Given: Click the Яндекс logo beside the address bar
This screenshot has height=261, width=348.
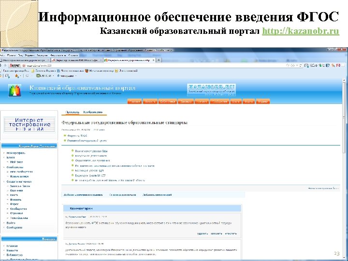Looking at the screenshot, I should (x=14, y=65).
